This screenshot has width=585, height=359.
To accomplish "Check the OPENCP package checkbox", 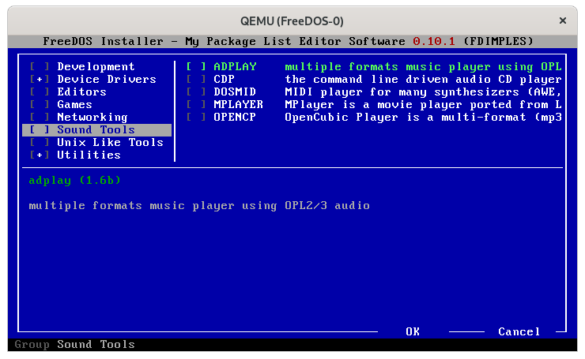I will click(196, 118).
